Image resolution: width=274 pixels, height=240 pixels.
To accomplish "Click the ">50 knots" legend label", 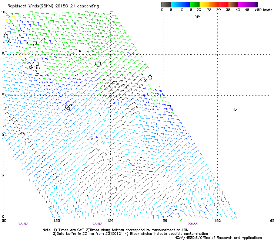I will click(263, 10).
